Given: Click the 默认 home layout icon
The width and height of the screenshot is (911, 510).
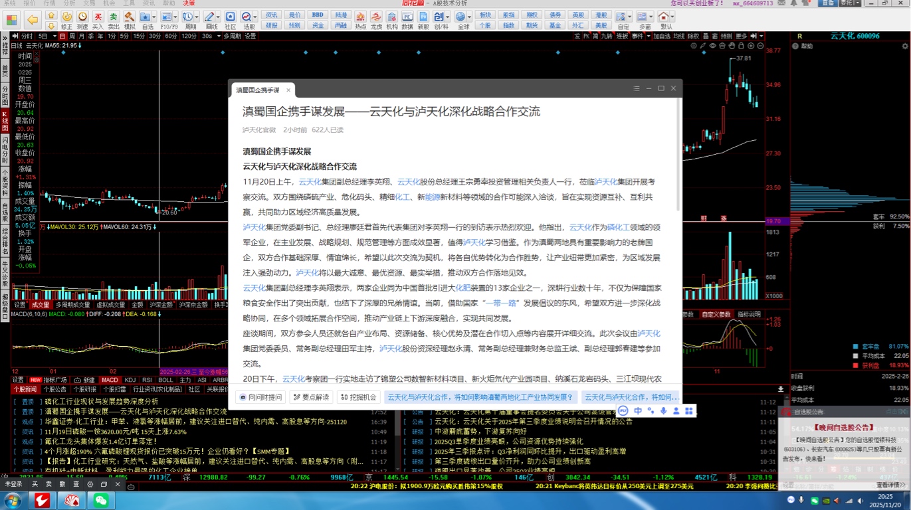Looking at the screenshot, I should (x=664, y=16).
